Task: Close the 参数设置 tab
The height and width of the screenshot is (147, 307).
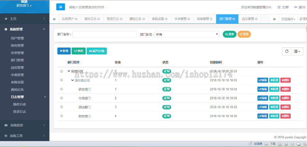Action: 166,19
